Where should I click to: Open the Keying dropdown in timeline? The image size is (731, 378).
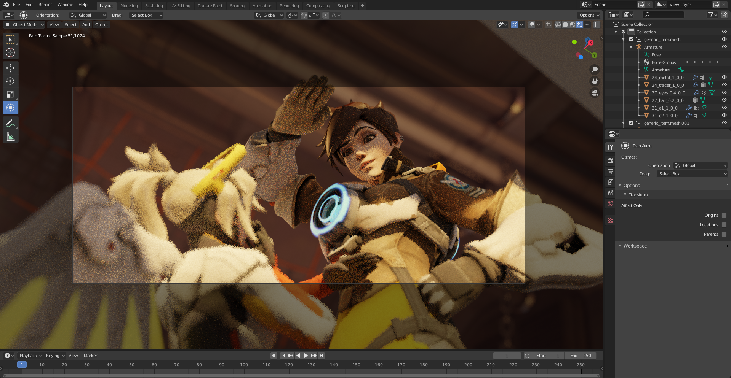pos(55,356)
